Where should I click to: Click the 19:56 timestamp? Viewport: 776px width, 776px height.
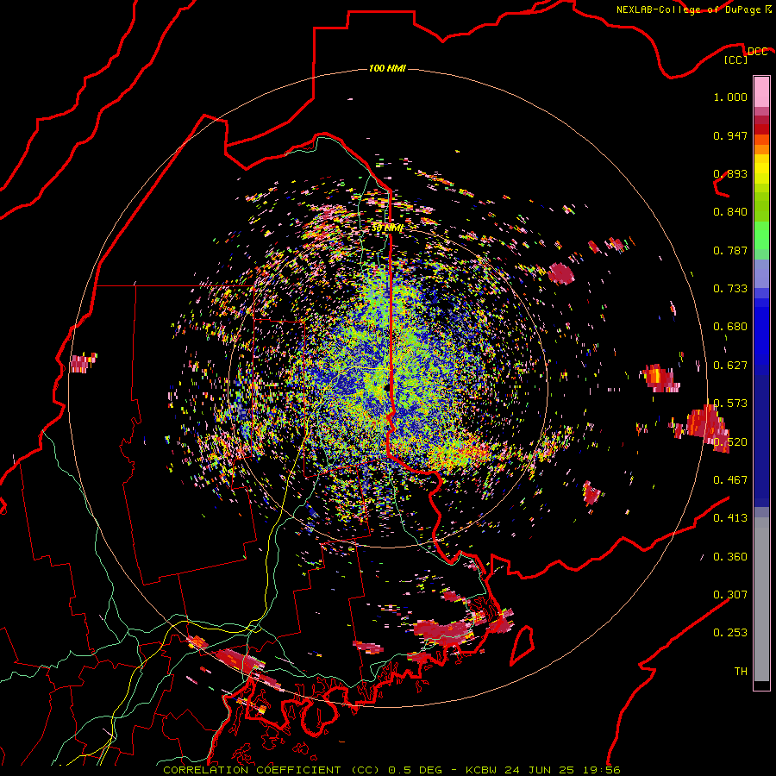[600, 770]
